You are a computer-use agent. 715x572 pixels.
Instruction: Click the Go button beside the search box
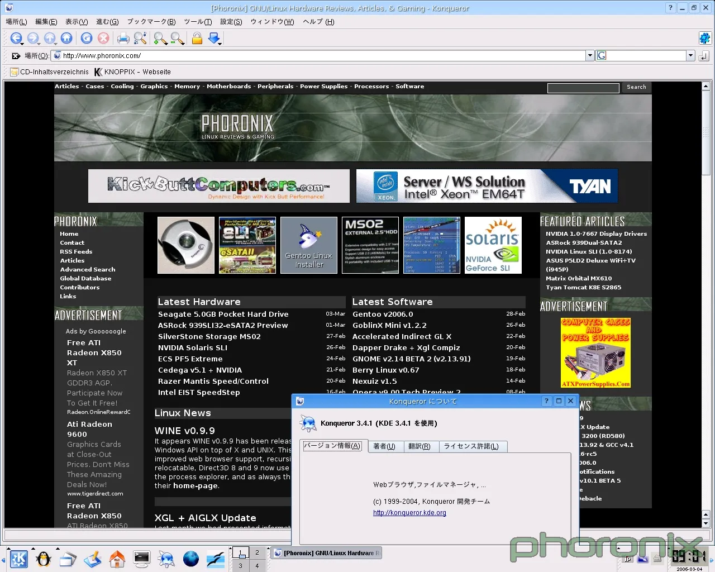click(x=704, y=56)
